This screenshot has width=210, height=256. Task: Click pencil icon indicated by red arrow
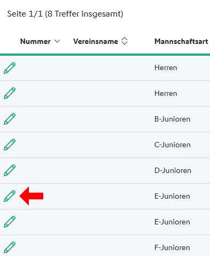pos(10,196)
